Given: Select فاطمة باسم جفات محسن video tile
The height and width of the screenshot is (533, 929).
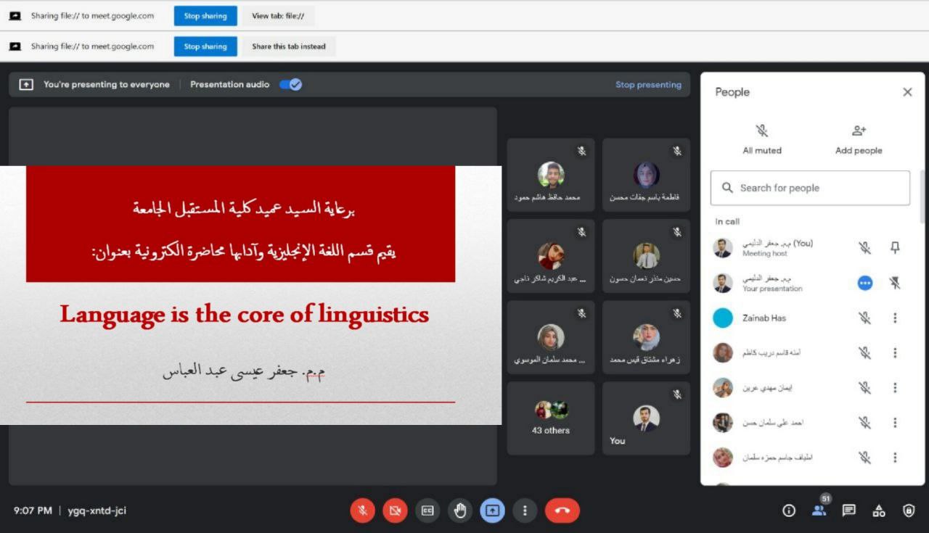Looking at the screenshot, I should pyautogui.click(x=646, y=175).
